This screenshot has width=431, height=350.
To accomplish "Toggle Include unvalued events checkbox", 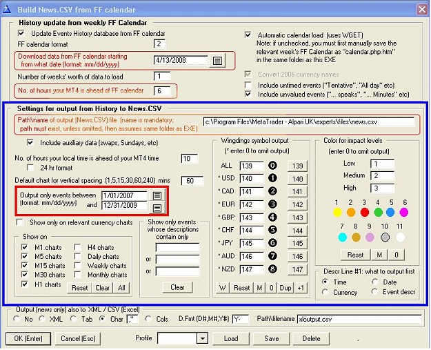I will pos(248,94).
